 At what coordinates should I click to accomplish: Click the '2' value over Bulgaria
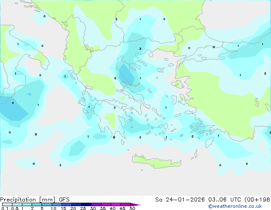140,49
